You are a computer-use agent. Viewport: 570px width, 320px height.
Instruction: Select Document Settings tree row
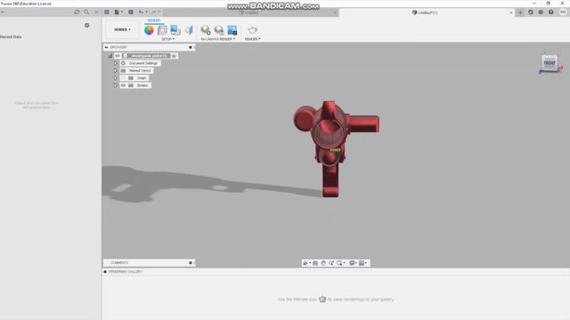coord(141,63)
